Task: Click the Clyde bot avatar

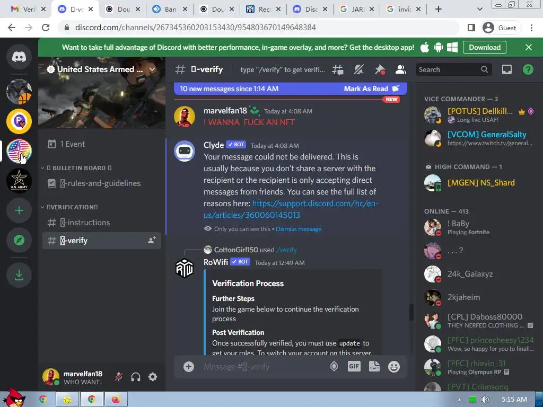Action: click(x=184, y=151)
